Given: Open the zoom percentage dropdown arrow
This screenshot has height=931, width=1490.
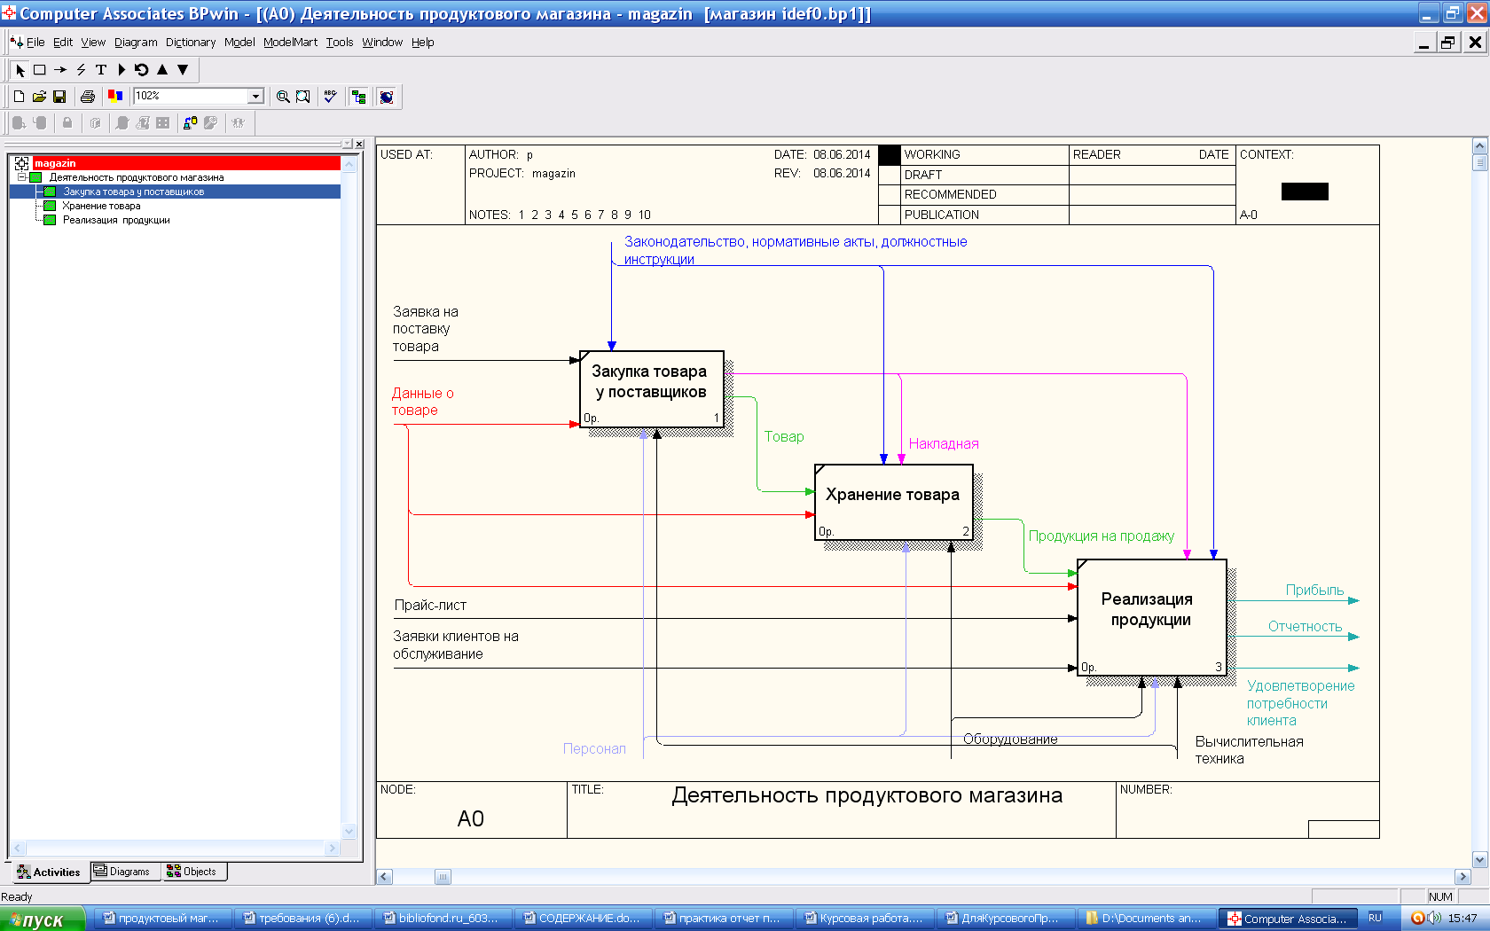Looking at the screenshot, I should click(255, 96).
